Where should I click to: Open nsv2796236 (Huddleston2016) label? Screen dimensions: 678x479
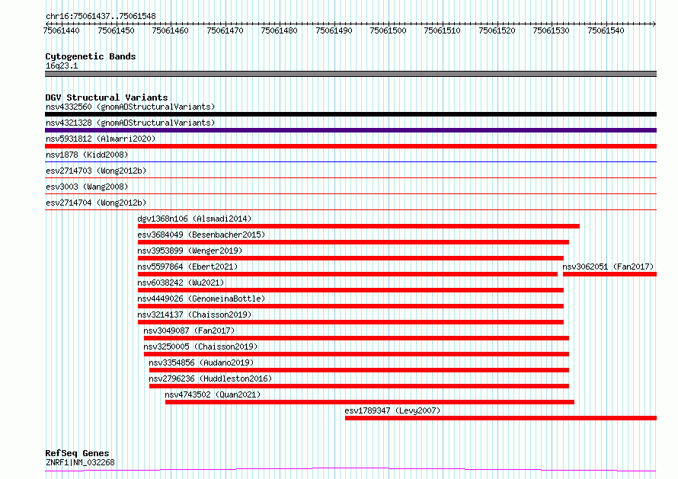pos(210,378)
